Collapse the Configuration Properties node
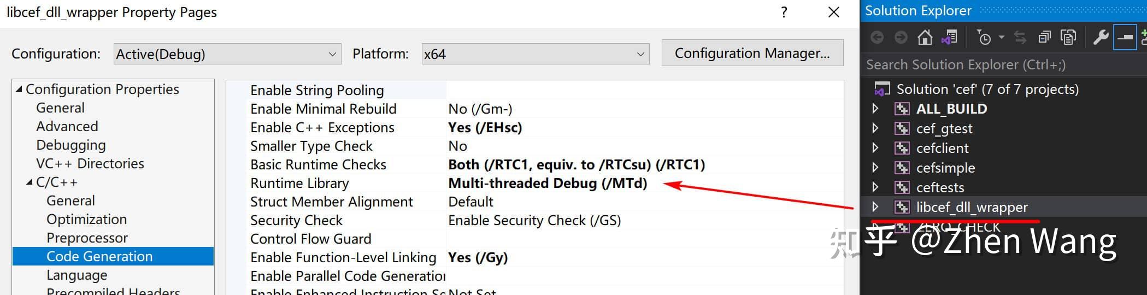The height and width of the screenshot is (295, 1147). point(19,89)
